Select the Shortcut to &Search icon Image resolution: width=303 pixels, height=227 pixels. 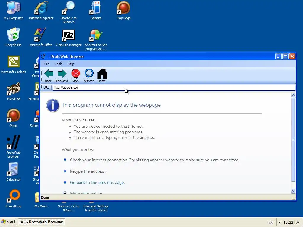68,12
